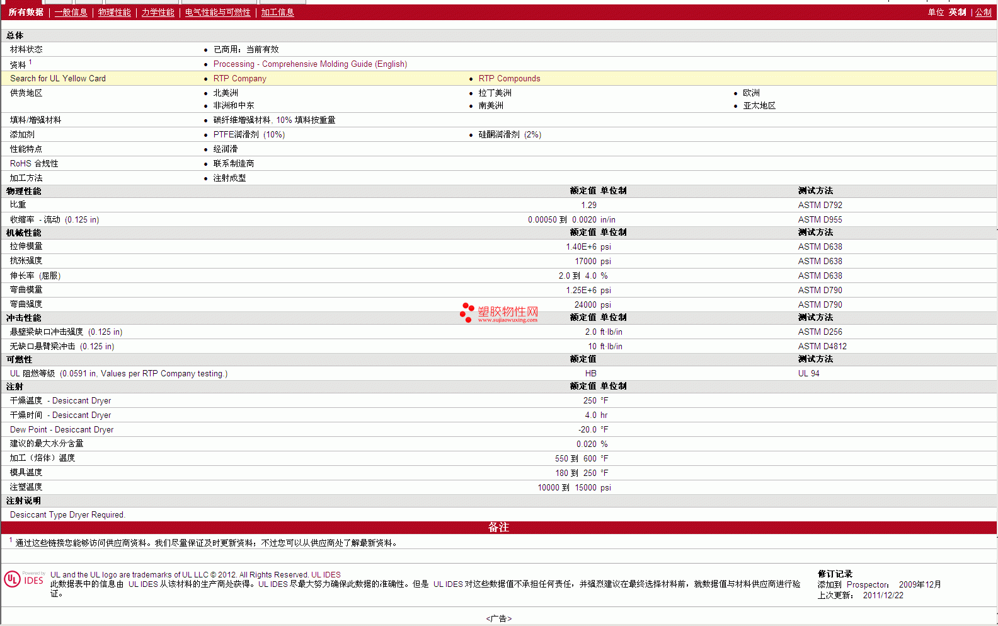Image resolution: width=998 pixels, height=626 pixels.
Task: Select 英制 units
Action: tap(957, 12)
